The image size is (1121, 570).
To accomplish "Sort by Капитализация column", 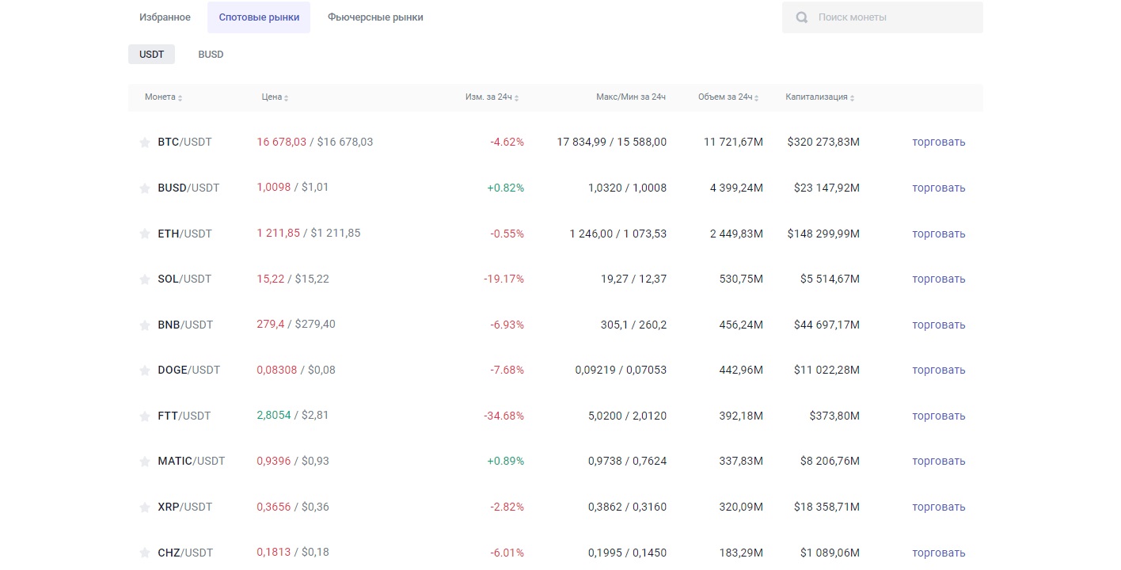I will (x=819, y=97).
